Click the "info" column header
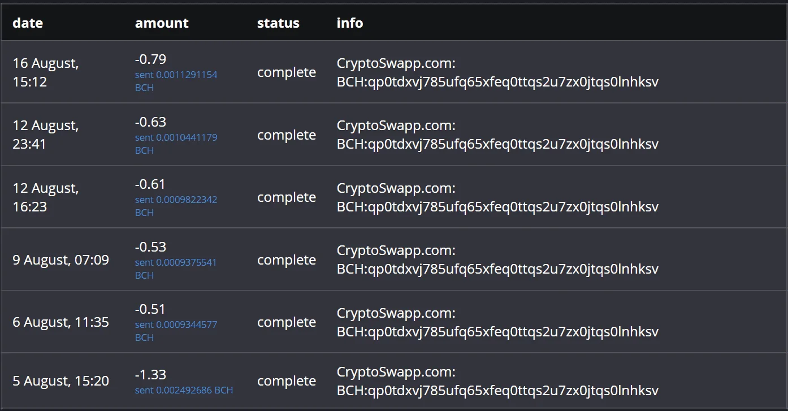The width and height of the screenshot is (788, 411). (350, 23)
